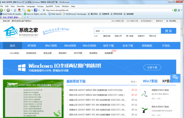184x118 pixels.
Task: Click the Facebook toolbar icon
Action: coord(35,10)
